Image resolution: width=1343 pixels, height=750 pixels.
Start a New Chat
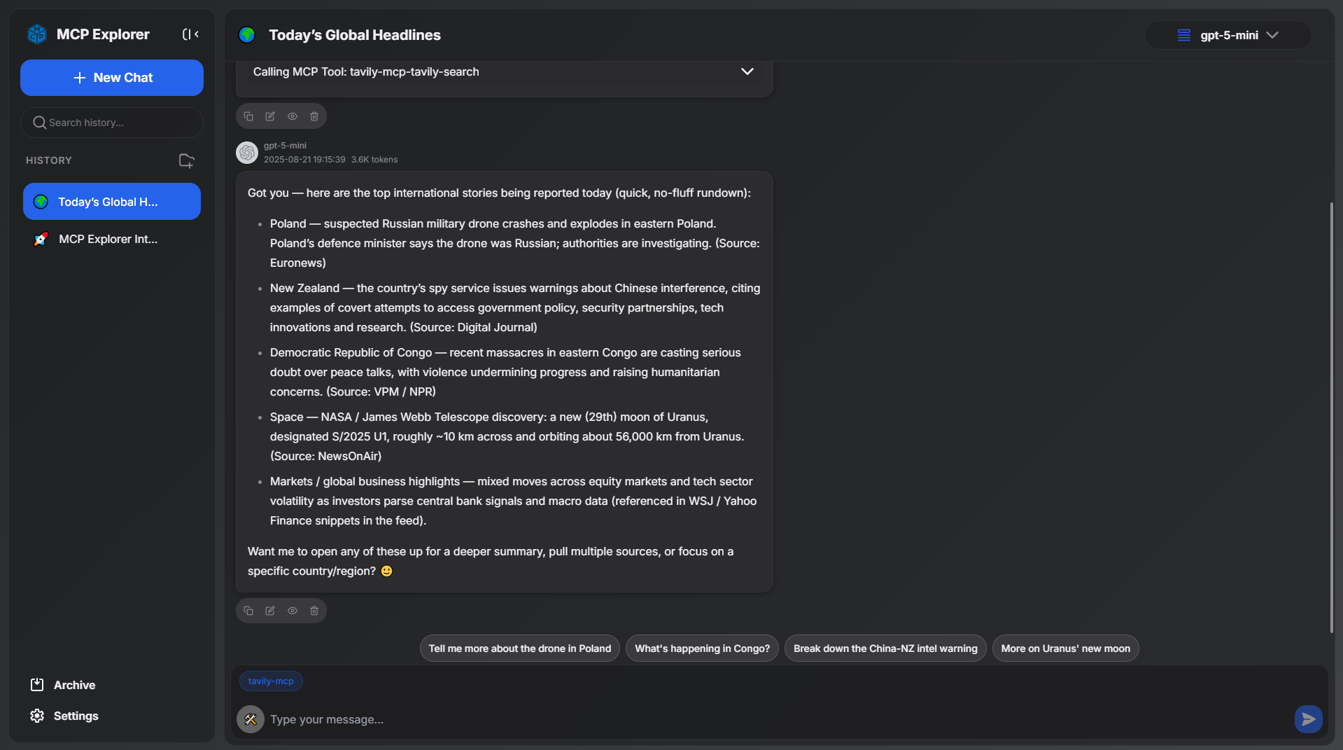click(x=112, y=78)
